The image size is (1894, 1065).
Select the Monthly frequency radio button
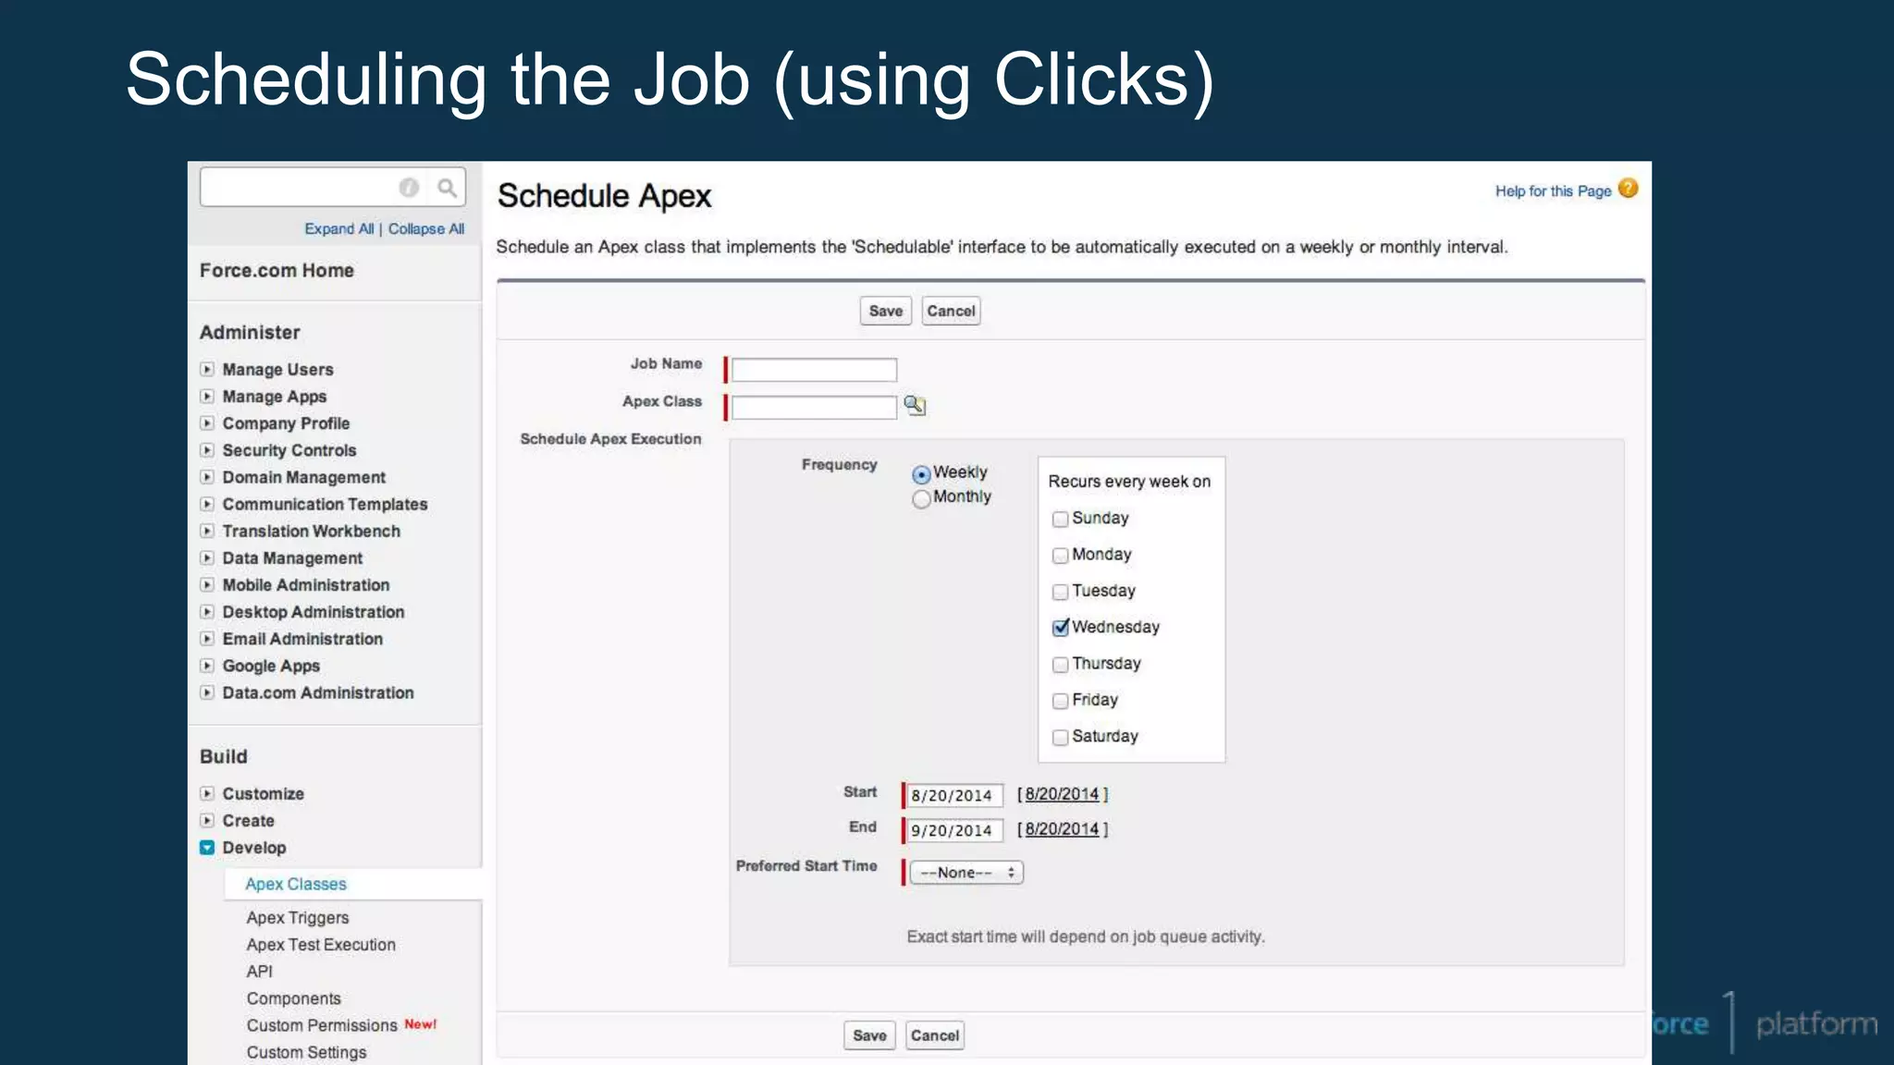pos(921,499)
